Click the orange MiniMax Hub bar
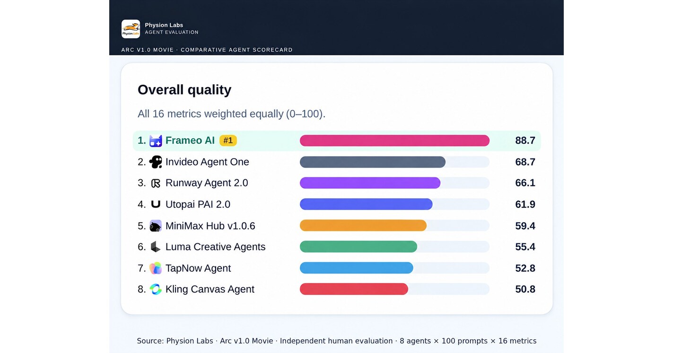 (363, 225)
